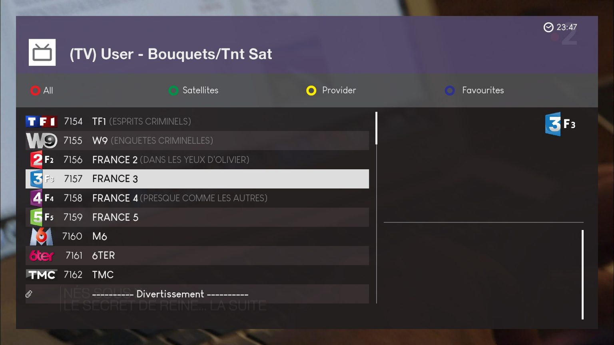This screenshot has width=614, height=345.
Task: Select channel 7157 FRANCE 3 row
Action: click(x=197, y=179)
